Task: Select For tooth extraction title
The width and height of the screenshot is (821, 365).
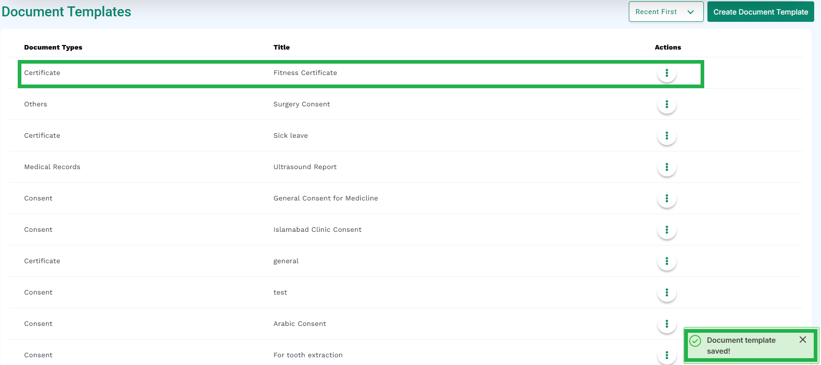Action: [308, 355]
